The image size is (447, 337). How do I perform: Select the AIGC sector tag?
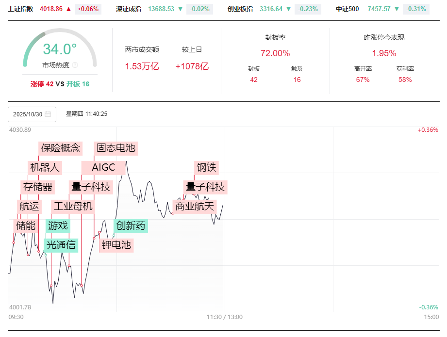point(103,168)
